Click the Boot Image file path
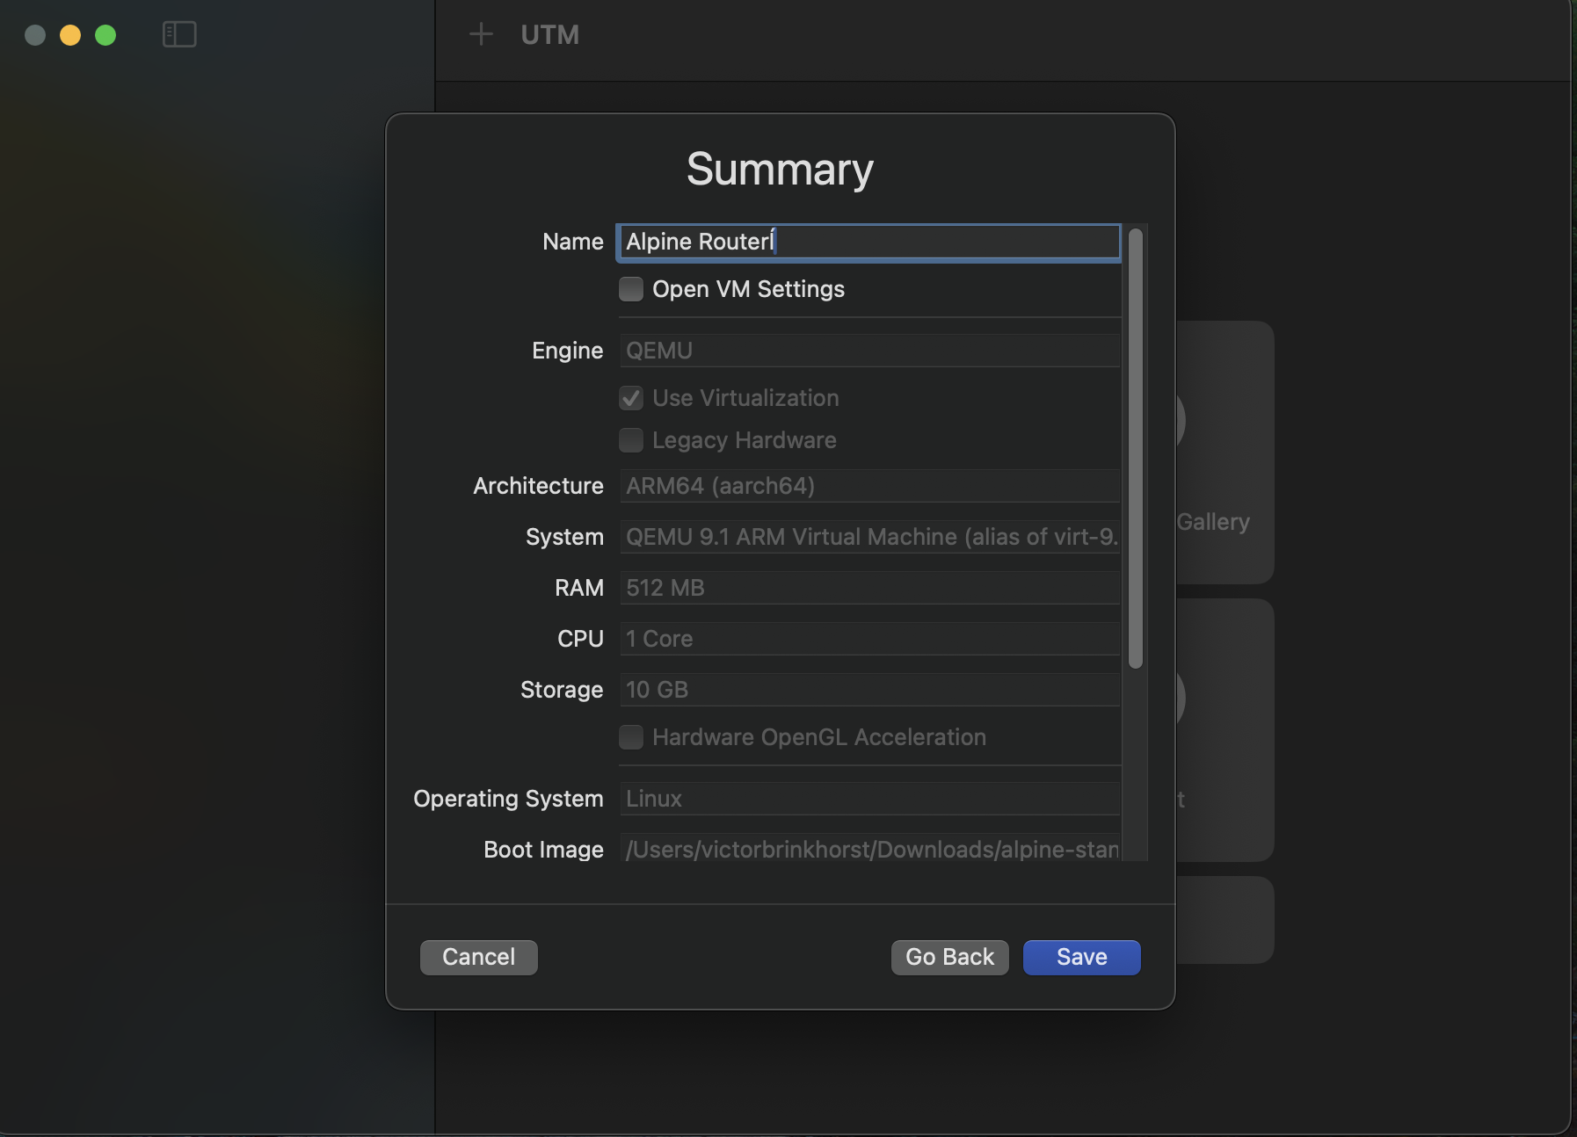1577x1137 pixels. pyautogui.click(x=870, y=850)
